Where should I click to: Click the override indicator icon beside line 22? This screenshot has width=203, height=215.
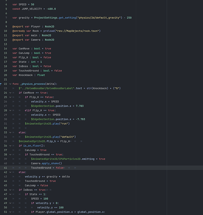click(0, 84)
